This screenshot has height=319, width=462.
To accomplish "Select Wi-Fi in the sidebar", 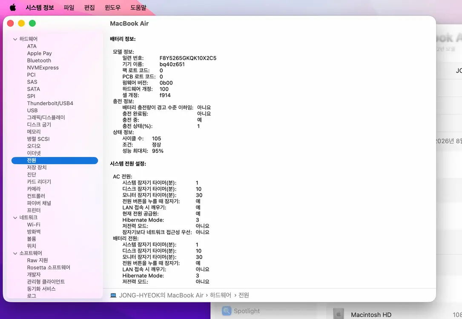I will pos(34,225).
